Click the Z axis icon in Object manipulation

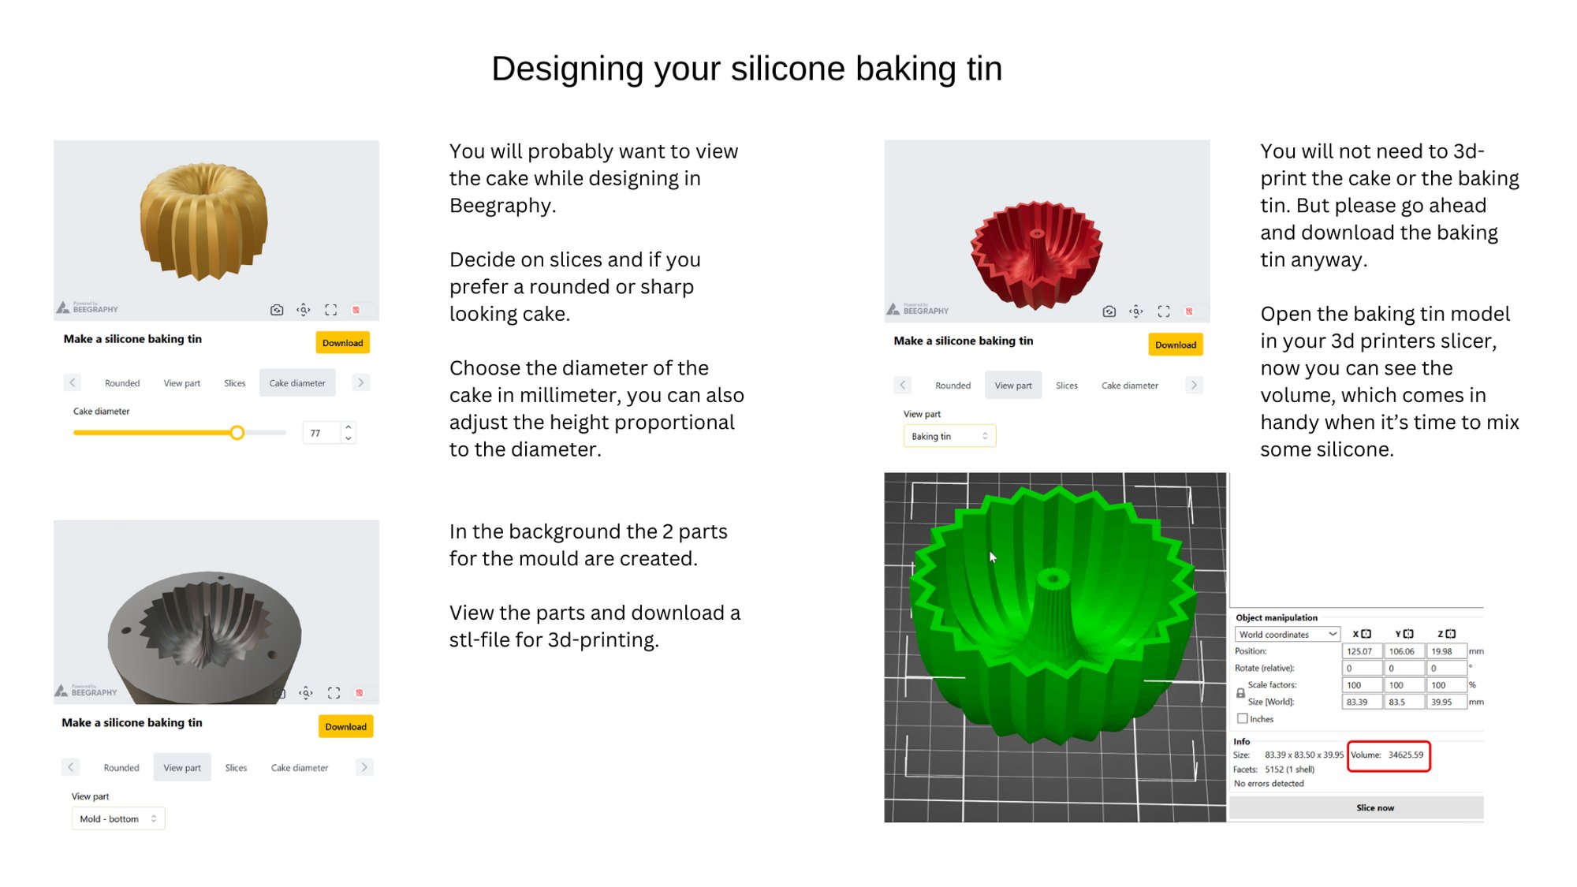pos(1451,634)
